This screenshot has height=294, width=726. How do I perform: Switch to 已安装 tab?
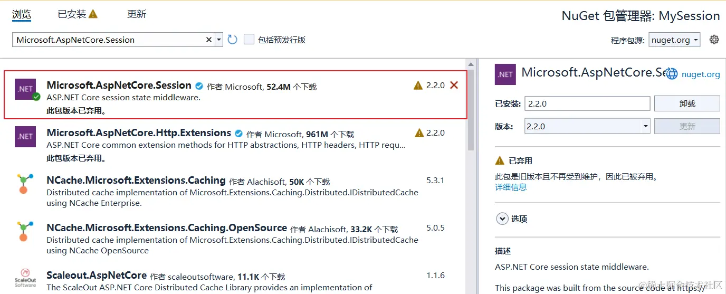(72, 14)
